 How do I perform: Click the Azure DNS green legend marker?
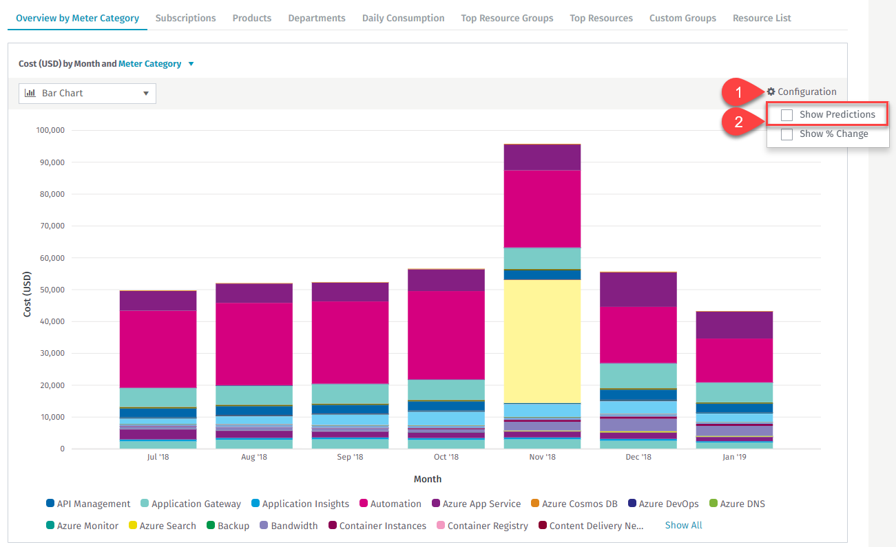click(x=713, y=504)
